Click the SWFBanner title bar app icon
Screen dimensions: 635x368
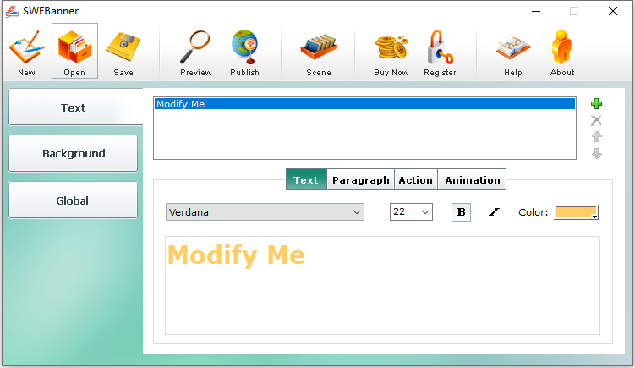pyautogui.click(x=12, y=11)
